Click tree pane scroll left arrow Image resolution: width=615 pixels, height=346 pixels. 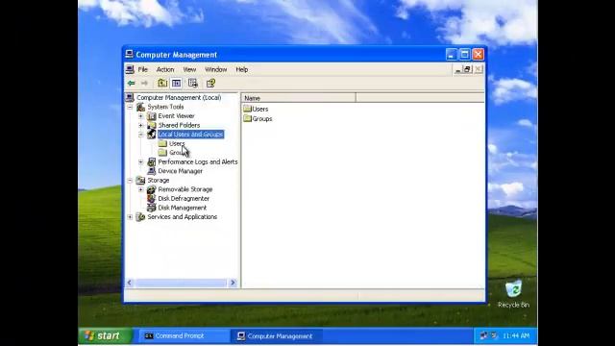coord(130,283)
